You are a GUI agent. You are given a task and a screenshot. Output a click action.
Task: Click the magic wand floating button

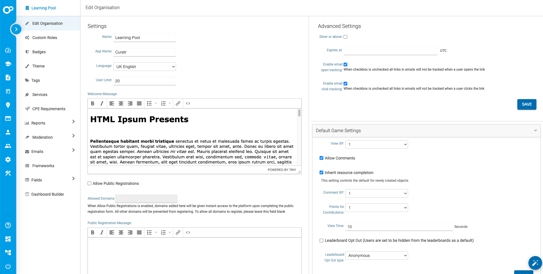(x=535, y=263)
